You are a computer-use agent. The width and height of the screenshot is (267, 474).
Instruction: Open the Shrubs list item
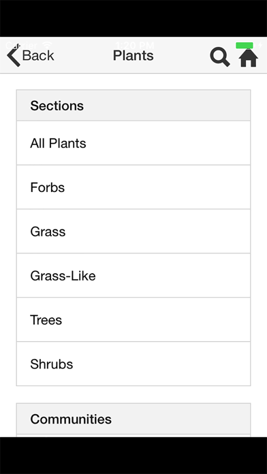pos(133,364)
